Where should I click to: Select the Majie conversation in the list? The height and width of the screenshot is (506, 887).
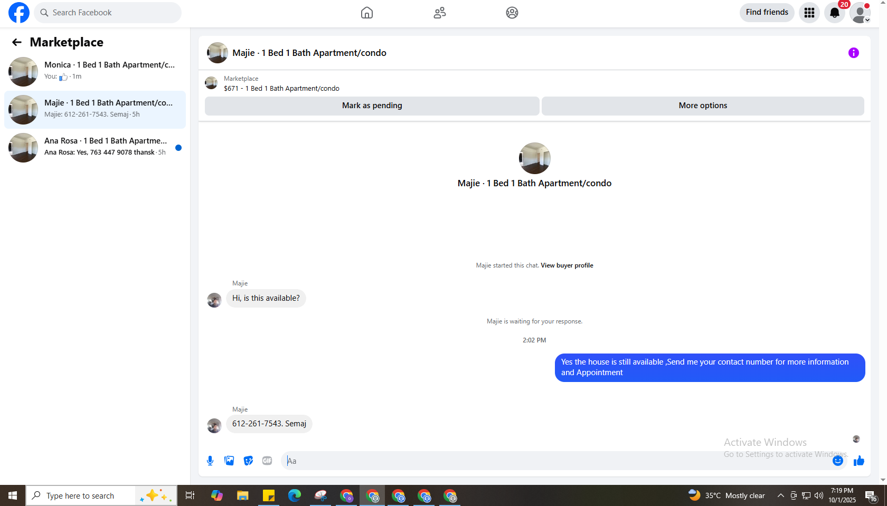(x=95, y=110)
